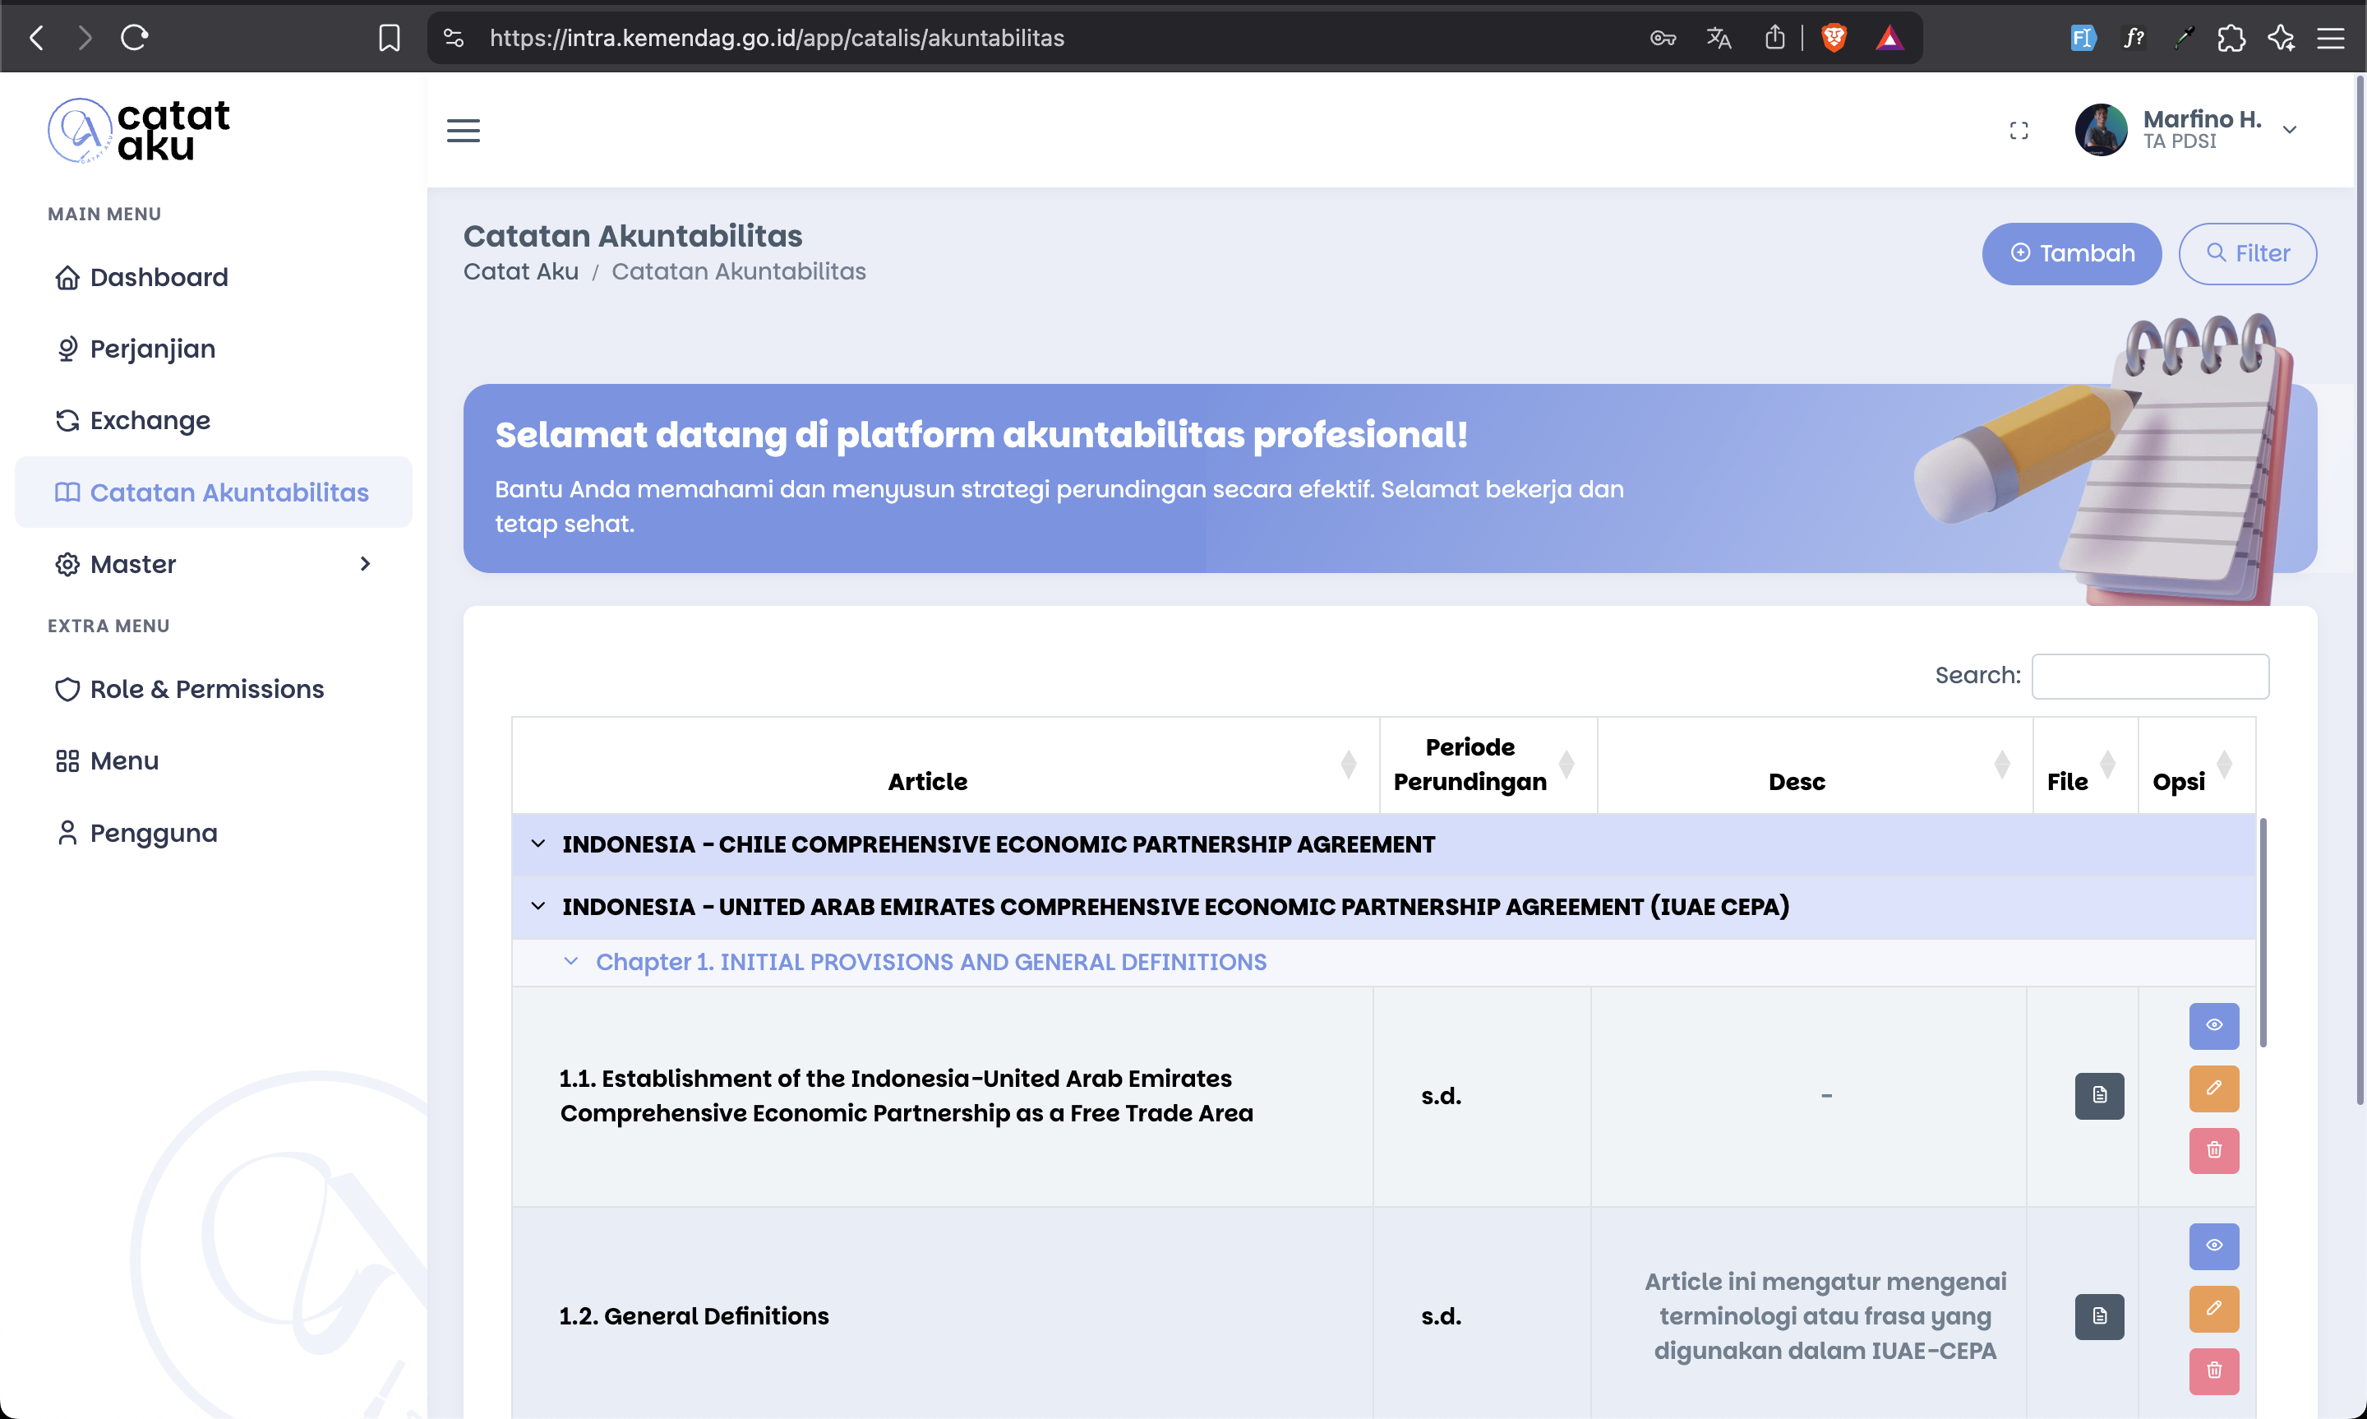Click '1.2. General Definitions' article text

(x=694, y=1317)
